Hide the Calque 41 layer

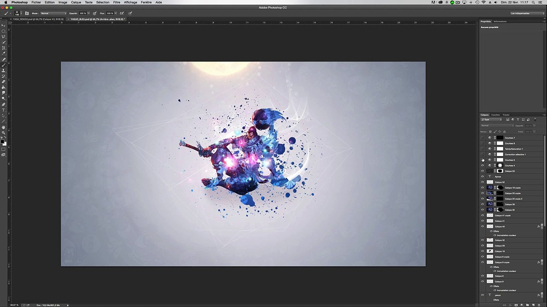[482, 221]
